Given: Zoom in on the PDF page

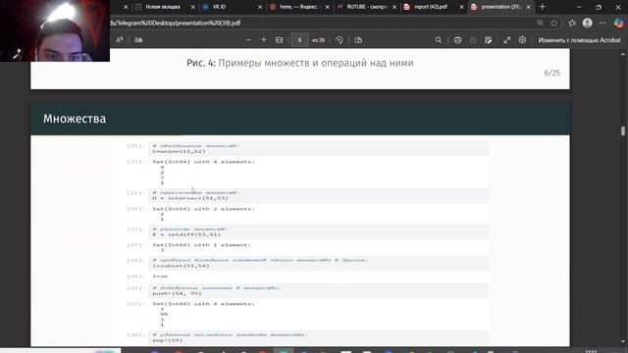Looking at the screenshot, I should 264,40.
